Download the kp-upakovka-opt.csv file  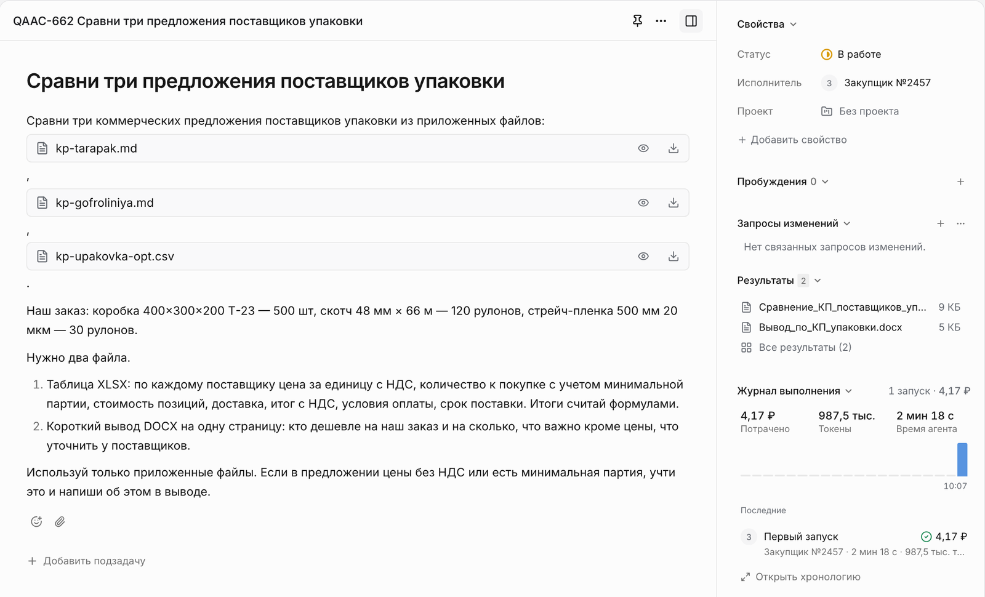tap(673, 256)
